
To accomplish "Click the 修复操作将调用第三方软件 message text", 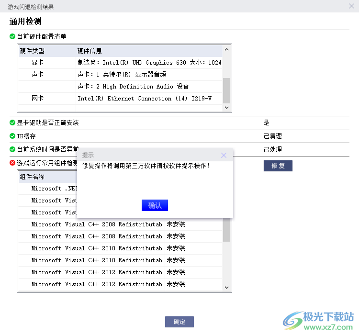I will [x=146, y=166].
